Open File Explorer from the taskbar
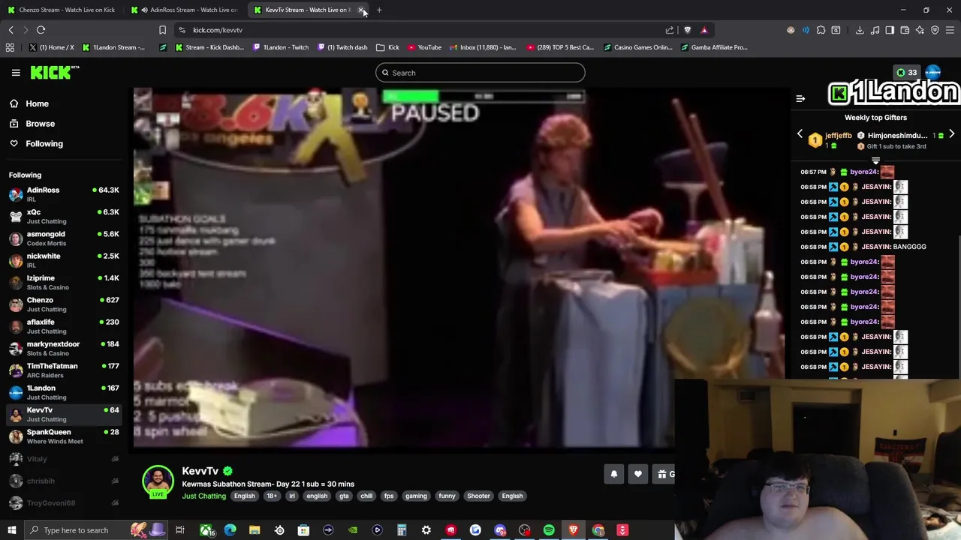This screenshot has width=961, height=540. tap(255, 530)
